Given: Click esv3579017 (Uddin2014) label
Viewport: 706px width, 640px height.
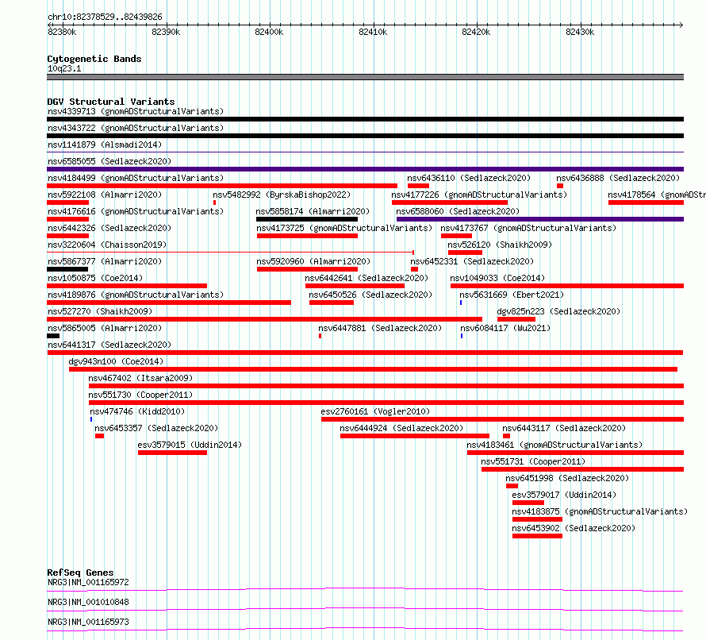Looking at the screenshot, I should coord(564,495).
